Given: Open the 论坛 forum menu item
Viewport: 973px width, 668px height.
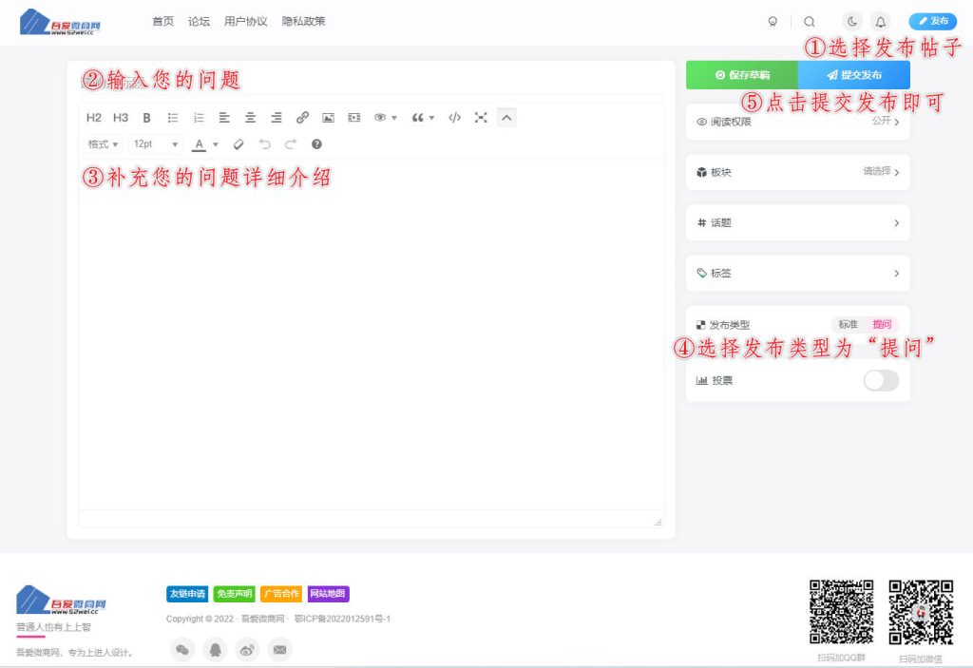Looking at the screenshot, I should [x=199, y=21].
